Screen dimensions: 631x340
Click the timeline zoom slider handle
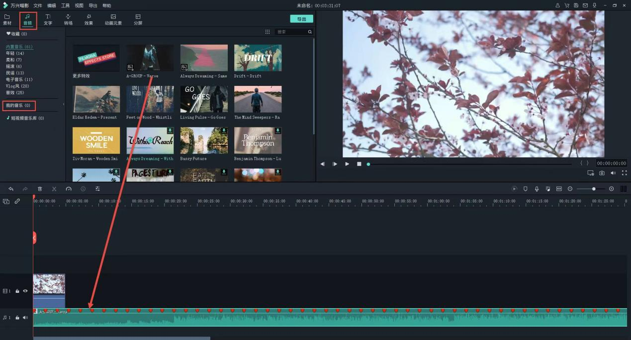point(594,189)
